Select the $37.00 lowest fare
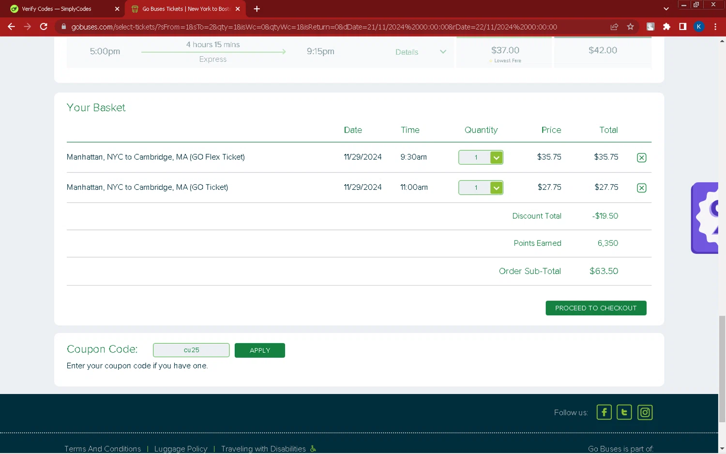726x454 pixels. click(x=504, y=52)
